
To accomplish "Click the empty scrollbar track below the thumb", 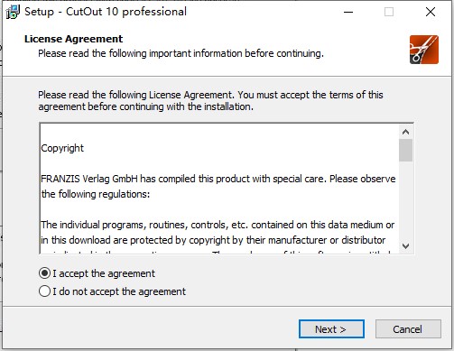I will (405, 200).
